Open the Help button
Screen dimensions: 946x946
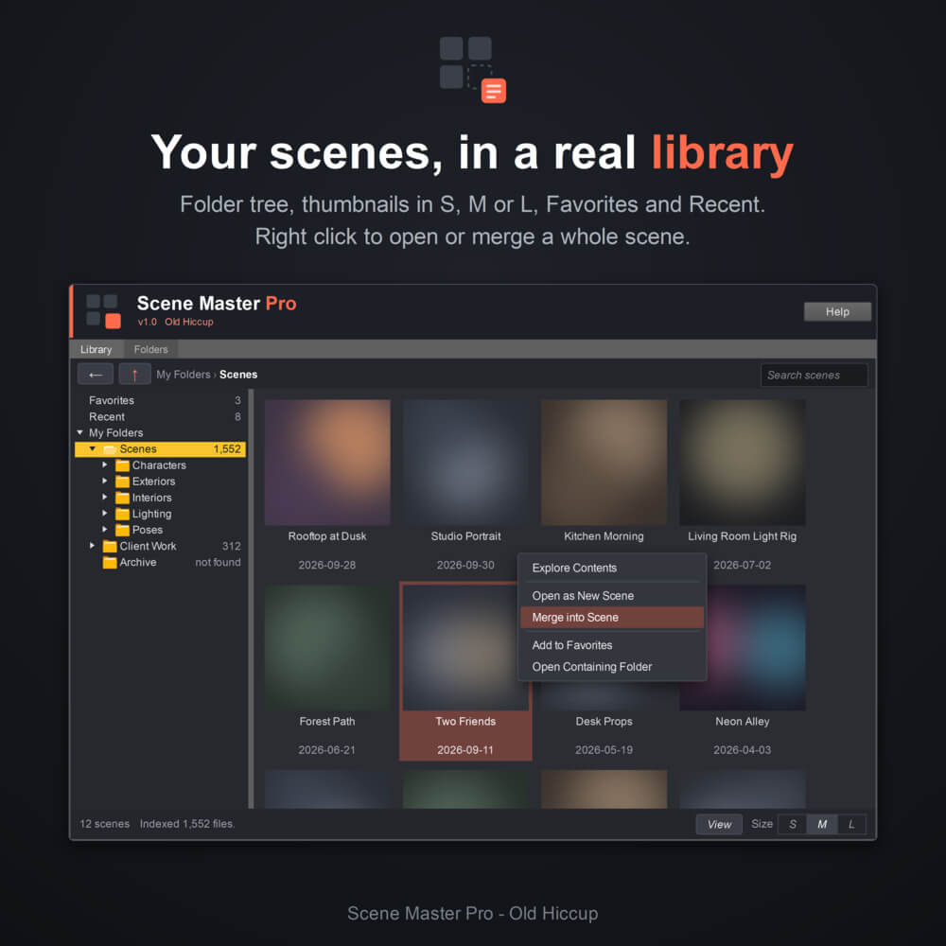tap(837, 312)
